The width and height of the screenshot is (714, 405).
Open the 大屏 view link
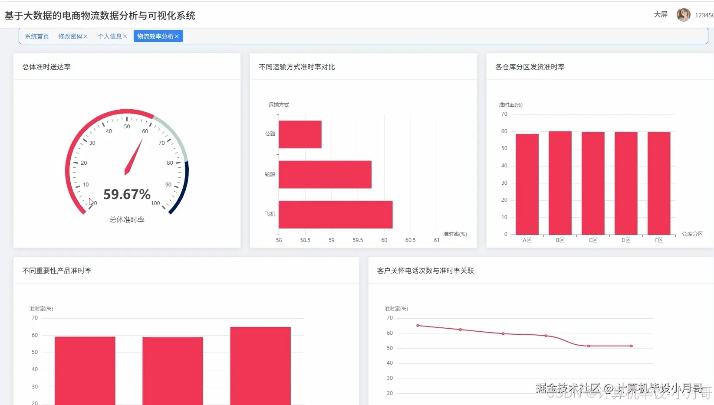[661, 15]
